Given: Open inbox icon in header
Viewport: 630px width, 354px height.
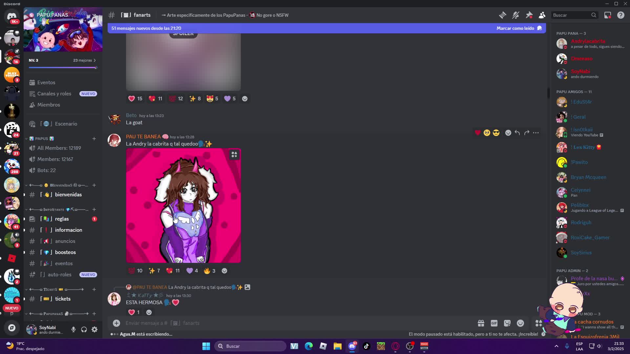Looking at the screenshot, I should click(608, 15).
